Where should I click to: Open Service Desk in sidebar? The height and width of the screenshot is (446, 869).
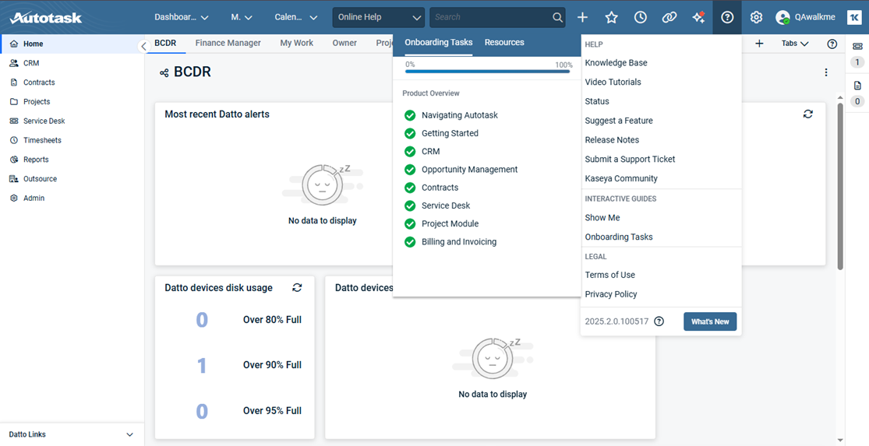pos(72,121)
